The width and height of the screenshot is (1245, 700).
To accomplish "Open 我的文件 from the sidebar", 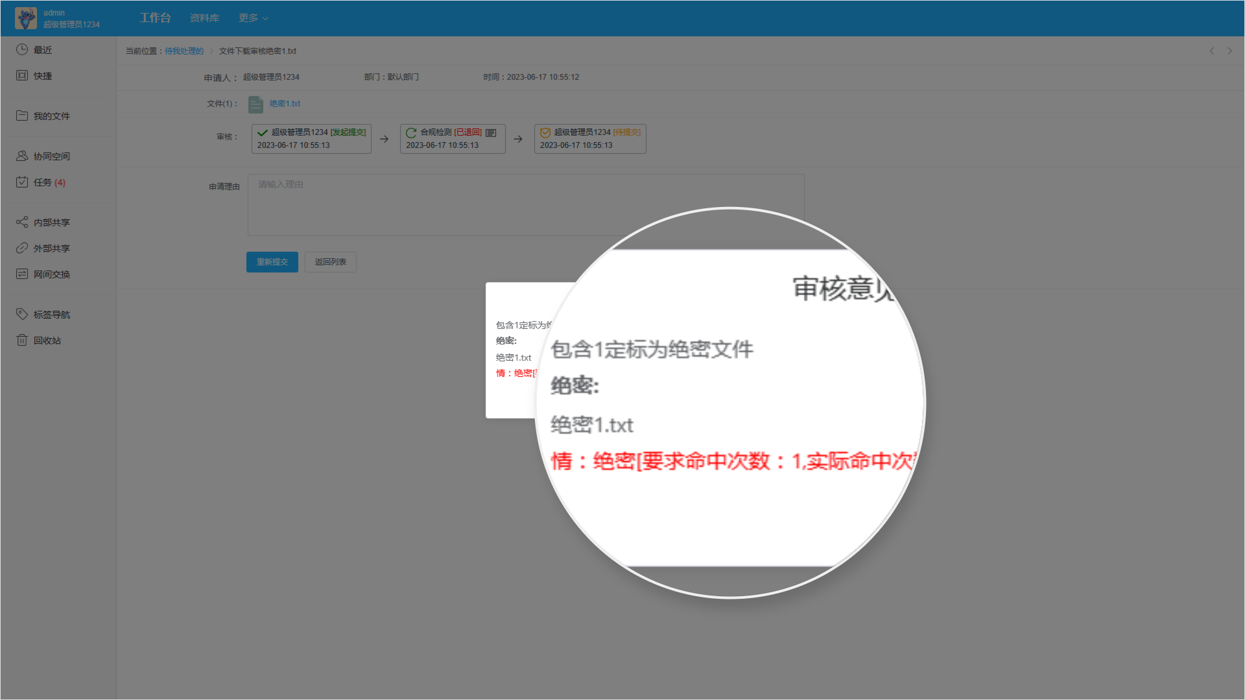I will click(x=52, y=115).
